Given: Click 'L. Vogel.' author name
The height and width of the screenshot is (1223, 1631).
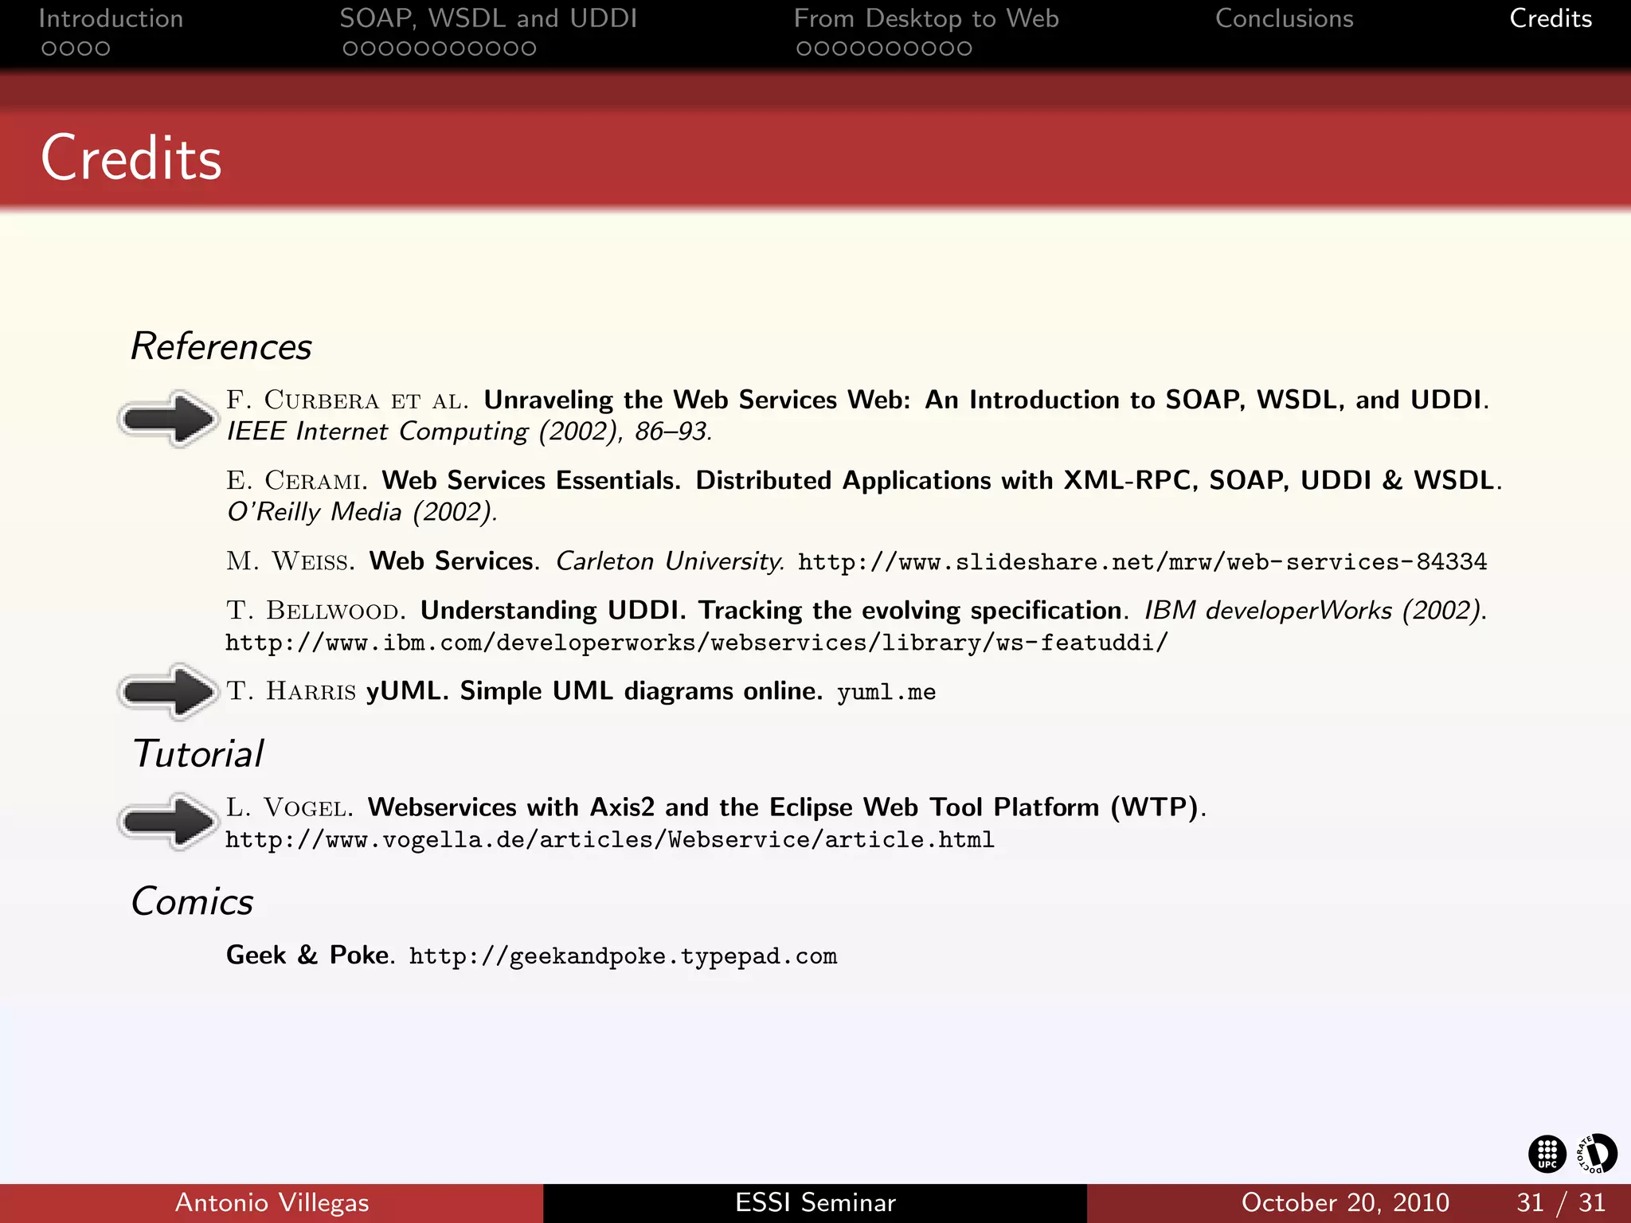Looking at the screenshot, I should [x=290, y=807].
